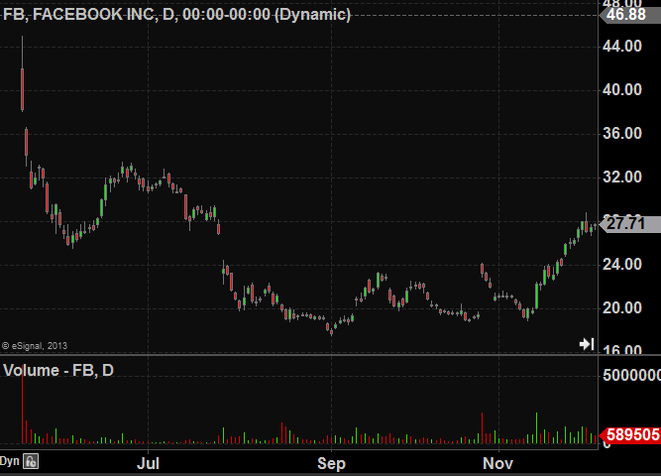Image resolution: width=661 pixels, height=476 pixels.
Task: Click the 27.71 current price marker
Action: [x=630, y=224]
